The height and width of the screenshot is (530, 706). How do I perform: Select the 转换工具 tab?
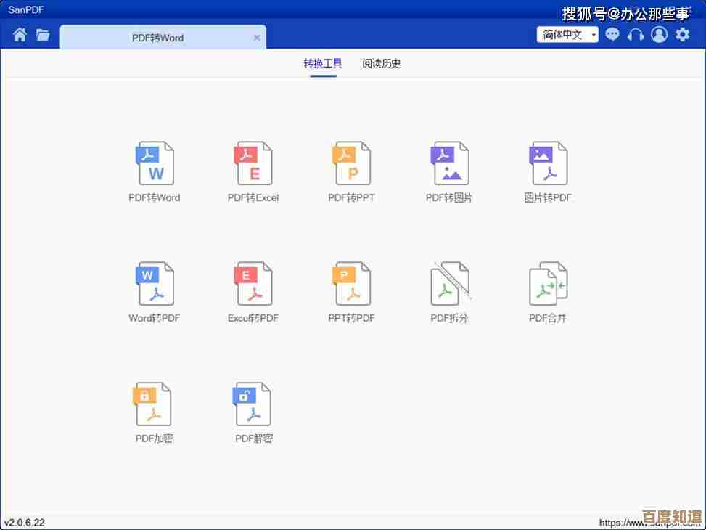coord(323,64)
